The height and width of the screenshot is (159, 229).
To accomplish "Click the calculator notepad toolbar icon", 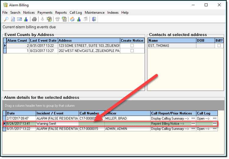I will pos(64,19).
